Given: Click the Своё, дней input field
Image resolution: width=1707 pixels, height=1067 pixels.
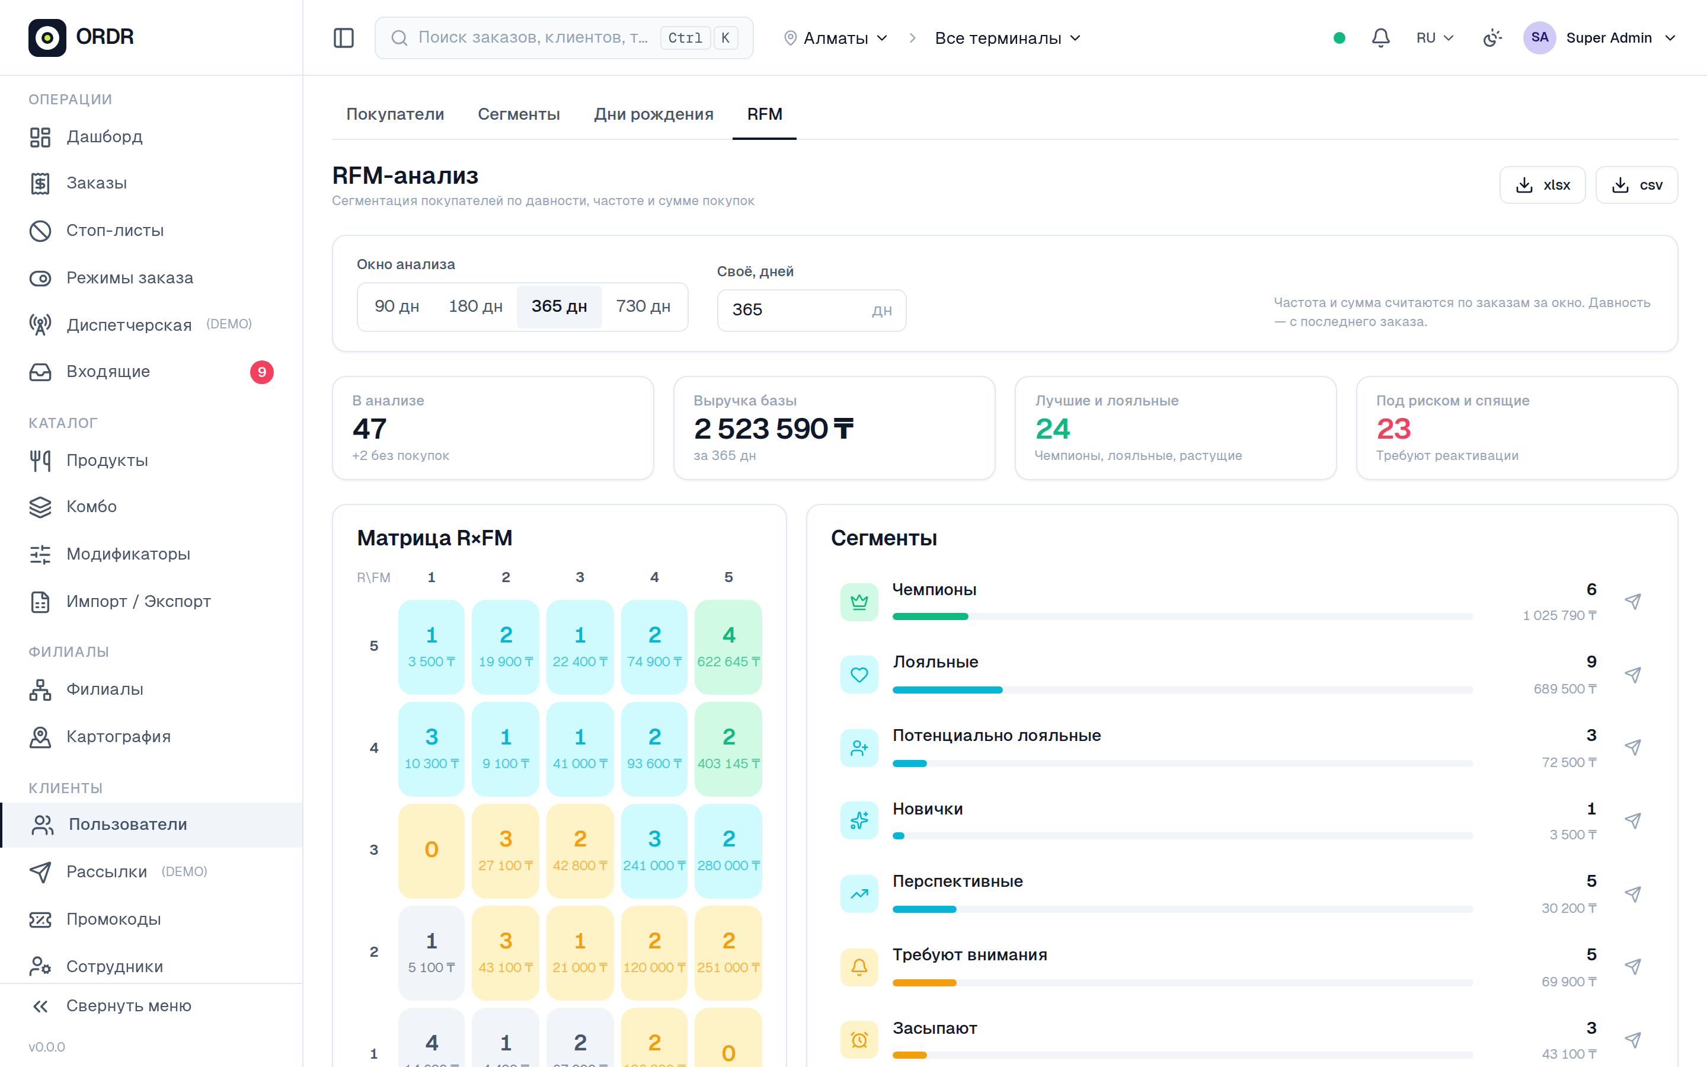Looking at the screenshot, I should coord(811,311).
